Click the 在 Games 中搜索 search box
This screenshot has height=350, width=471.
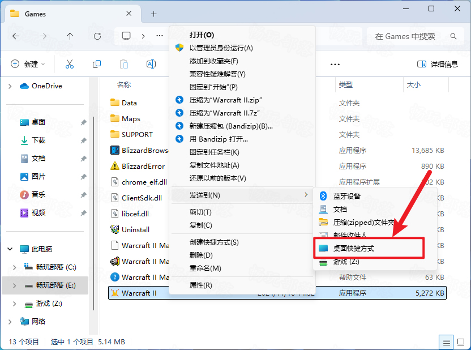(x=414, y=36)
